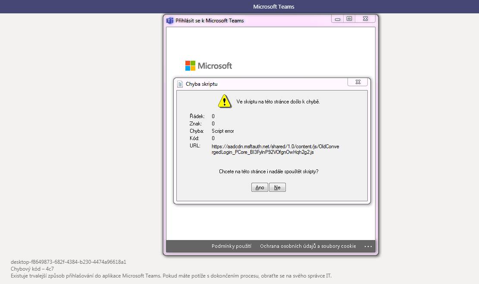Image resolution: width=479 pixels, height=284 pixels.
Task: Click the Ano button in script error dialog
Action: tap(260, 187)
